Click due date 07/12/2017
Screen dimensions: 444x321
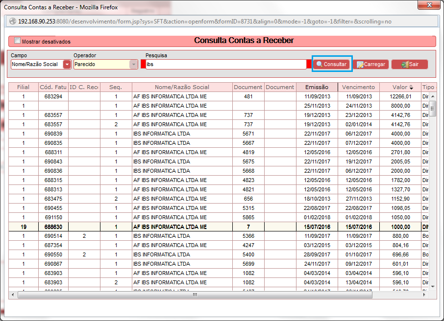point(359,143)
